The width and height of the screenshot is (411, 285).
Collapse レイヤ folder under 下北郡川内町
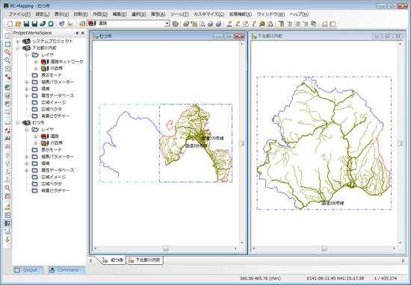click(26, 55)
